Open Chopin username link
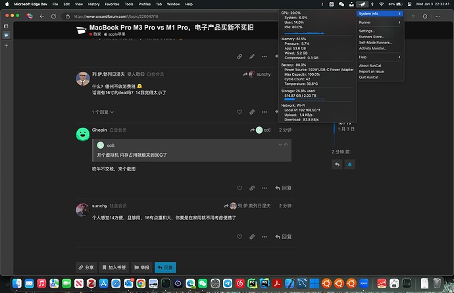 tap(99, 130)
